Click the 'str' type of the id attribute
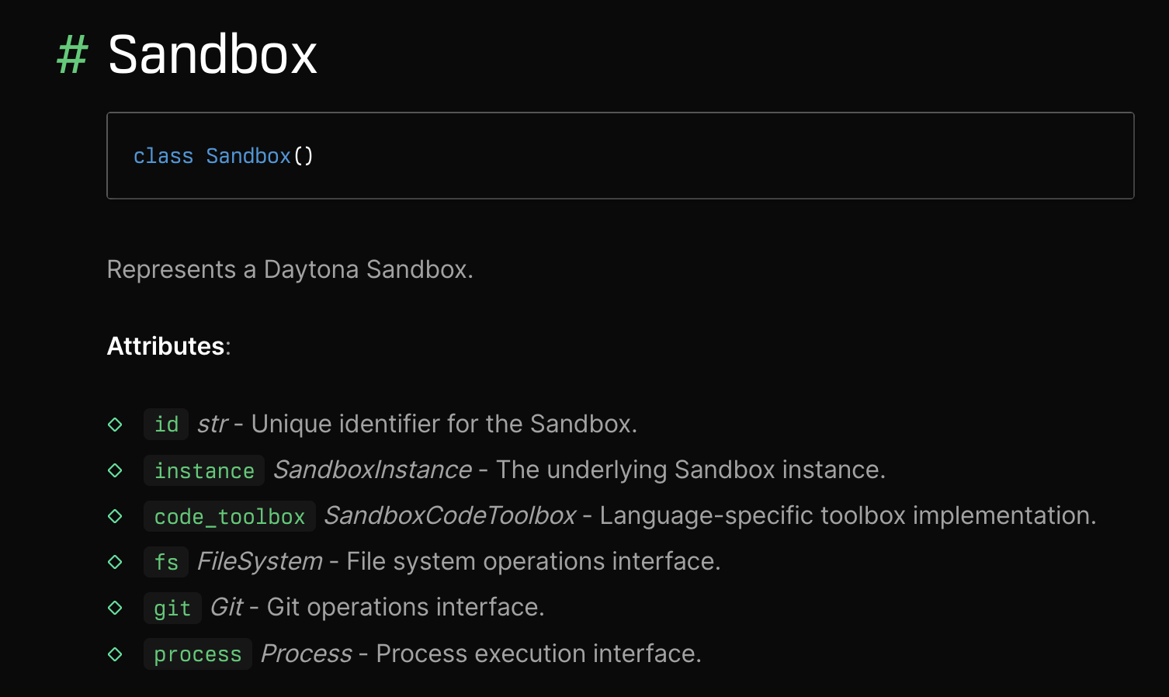Image resolution: width=1169 pixels, height=697 pixels. pyautogui.click(x=213, y=424)
